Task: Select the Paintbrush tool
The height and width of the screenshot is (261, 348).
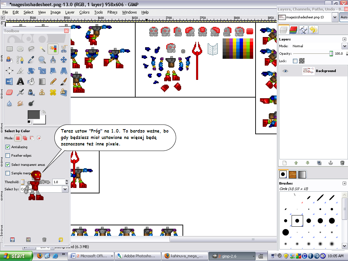Action: (x=64, y=82)
